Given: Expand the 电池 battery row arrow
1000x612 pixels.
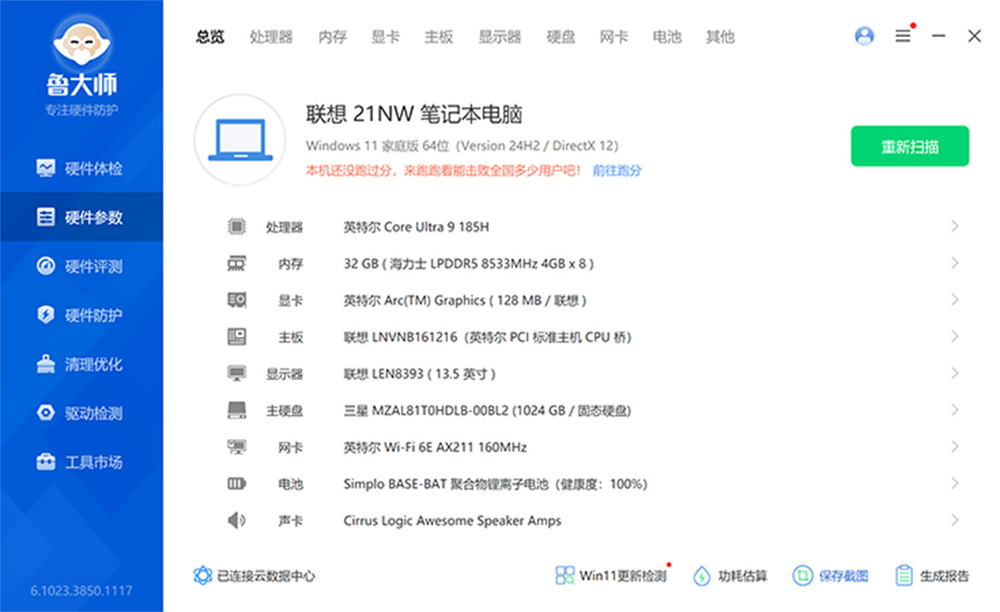Looking at the screenshot, I should click(955, 483).
